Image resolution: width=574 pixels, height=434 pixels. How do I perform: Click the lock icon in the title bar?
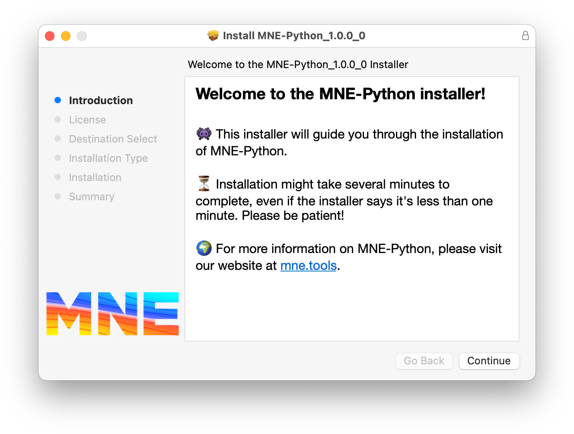(525, 36)
